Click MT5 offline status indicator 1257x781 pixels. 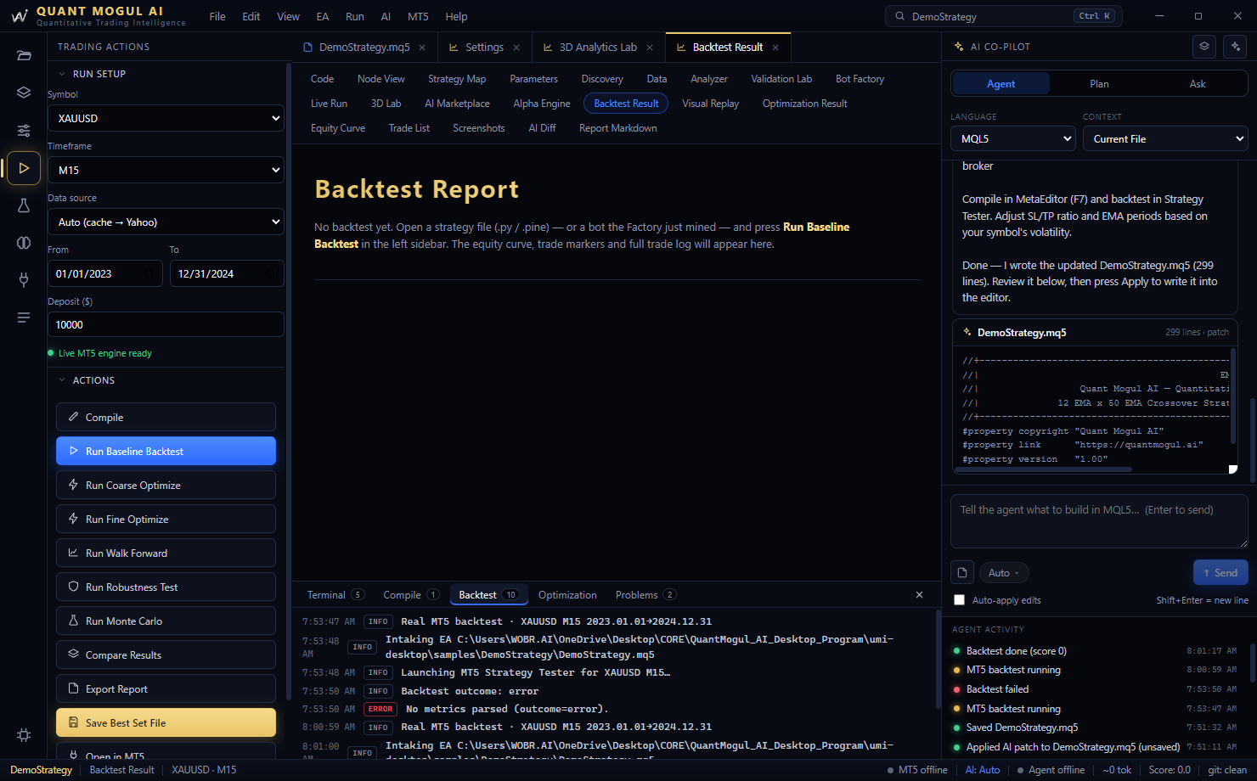click(917, 770)
